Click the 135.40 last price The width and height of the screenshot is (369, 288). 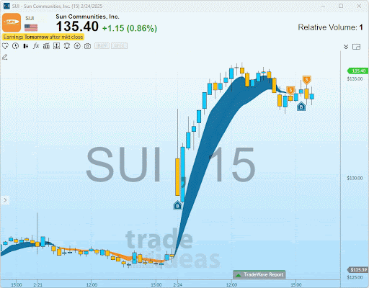77,27
